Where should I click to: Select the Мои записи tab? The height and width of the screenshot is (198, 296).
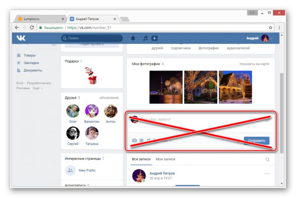[x=165, y=159]
